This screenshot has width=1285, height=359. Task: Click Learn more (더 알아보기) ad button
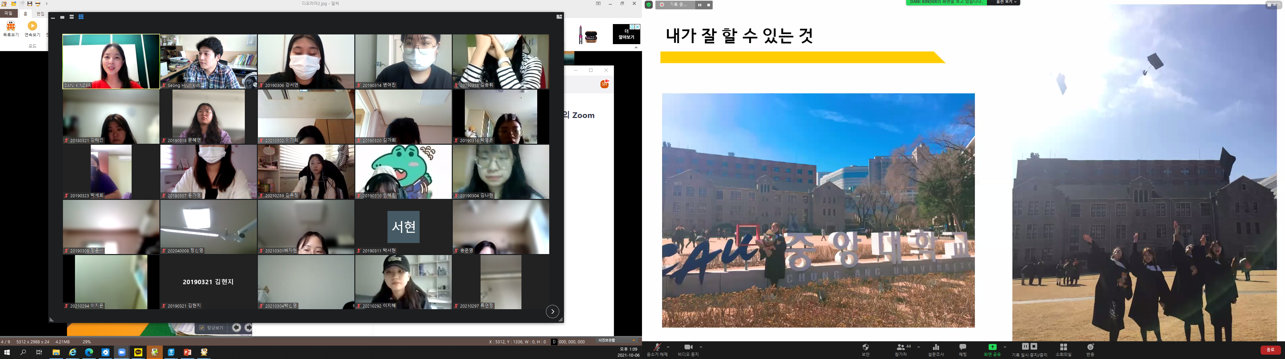[x=626, y=34]
